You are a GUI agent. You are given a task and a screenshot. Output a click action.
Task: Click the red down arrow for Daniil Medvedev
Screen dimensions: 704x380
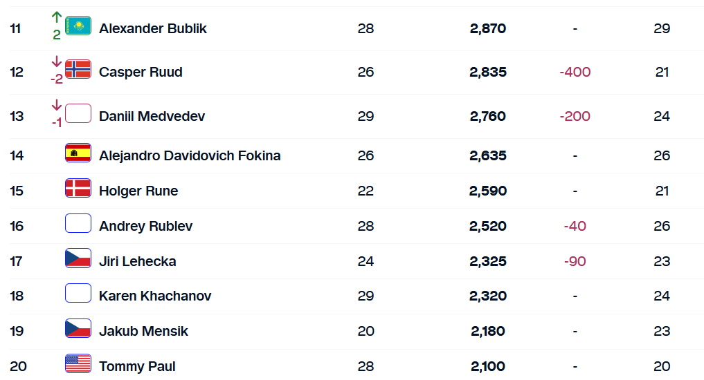tap(57, 105)
